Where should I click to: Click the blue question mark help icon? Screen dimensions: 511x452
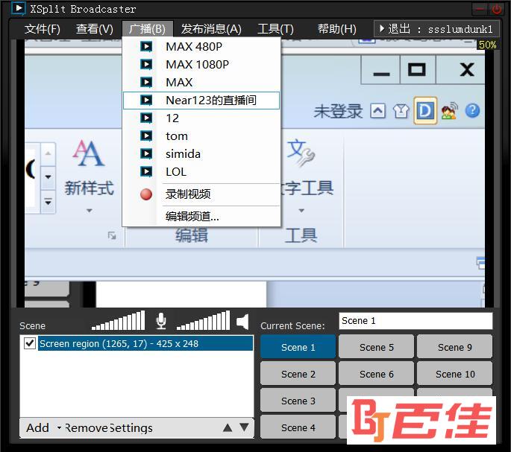pos(472,111)
